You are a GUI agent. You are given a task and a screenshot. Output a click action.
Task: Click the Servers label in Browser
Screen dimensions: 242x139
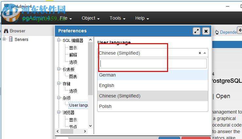[x=22, y=40]
